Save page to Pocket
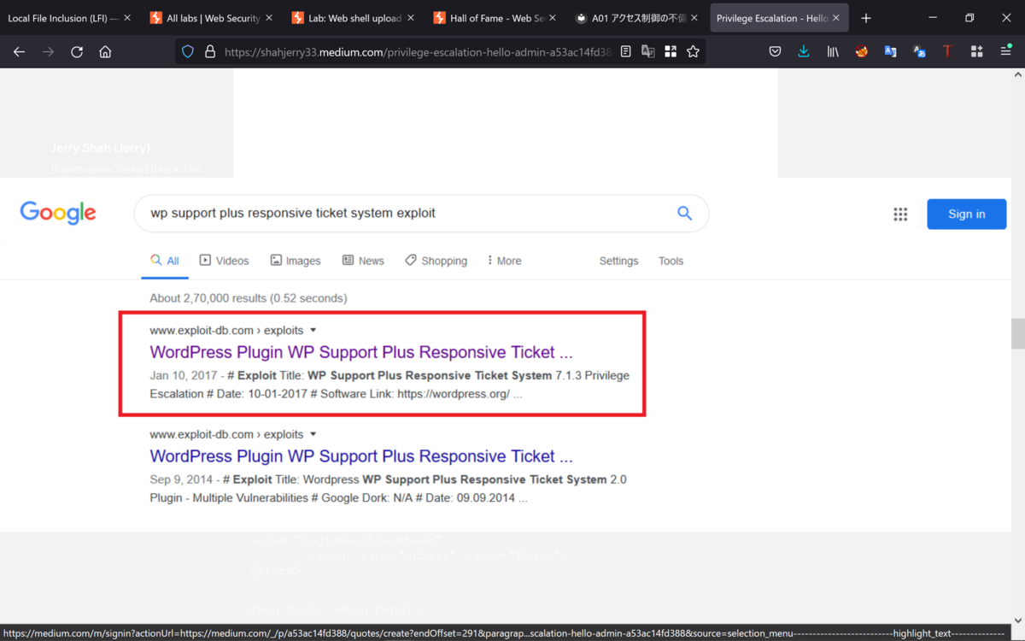Viewport: 1025px width, 641px height. click(775, 52)
